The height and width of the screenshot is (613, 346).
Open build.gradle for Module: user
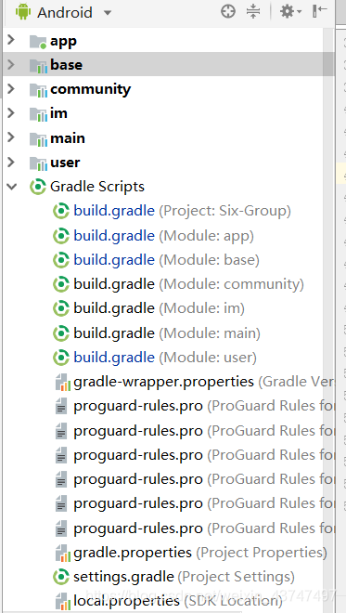(165, 358)
